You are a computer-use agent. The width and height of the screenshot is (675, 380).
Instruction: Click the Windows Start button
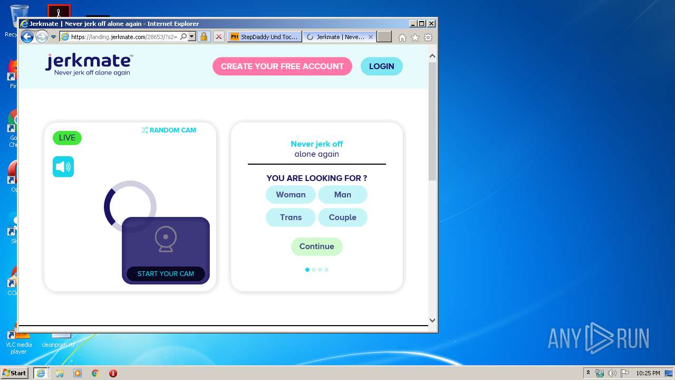(x=15, y=373)
